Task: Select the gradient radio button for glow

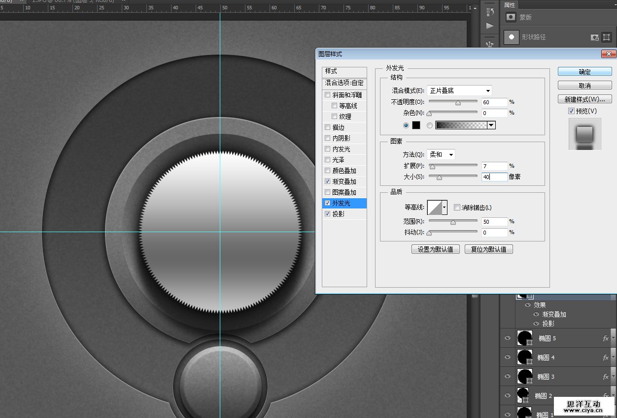Action: tap(430, 125)
